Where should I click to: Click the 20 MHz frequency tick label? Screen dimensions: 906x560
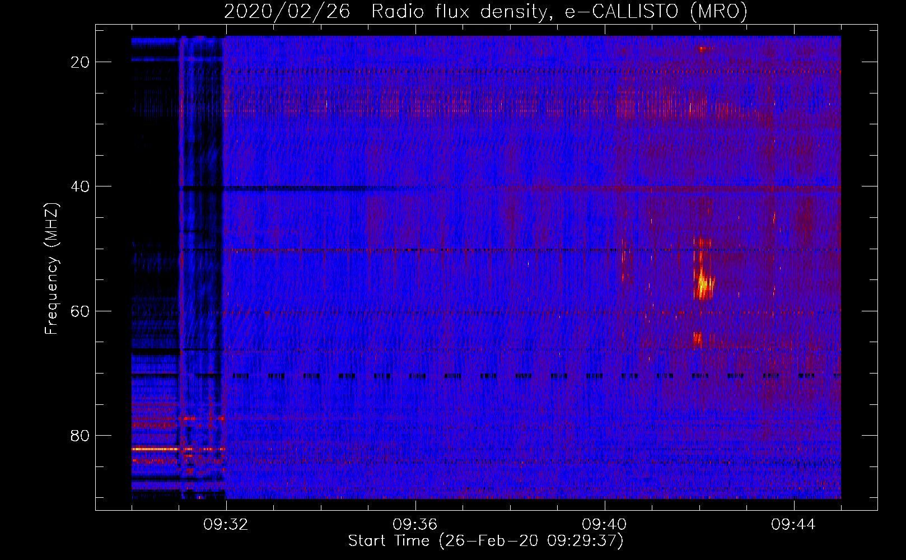(80, 62)
